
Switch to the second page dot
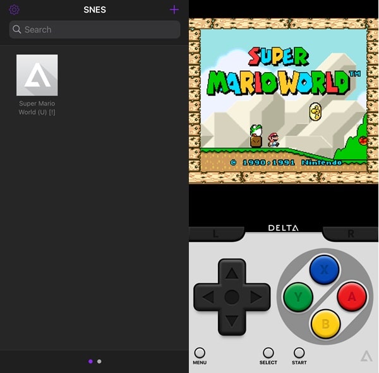[x=99, y=362]
